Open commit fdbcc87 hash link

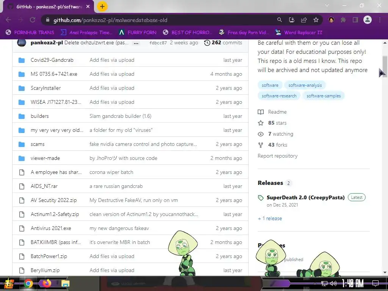tap(158, 43)
